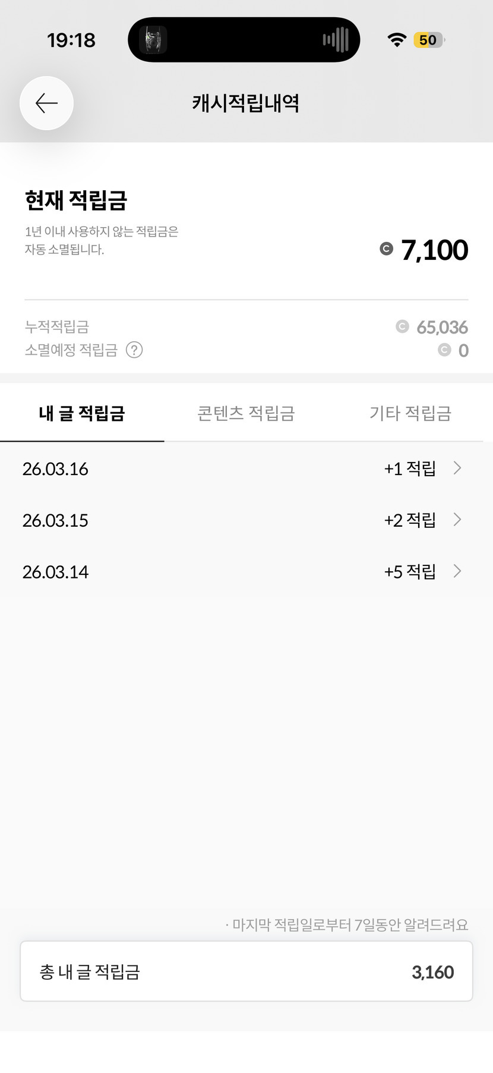Tap the album thumbnail in Dynamic Island
493x1073 pixels.
pyautogui.click(x=153, y=40)
